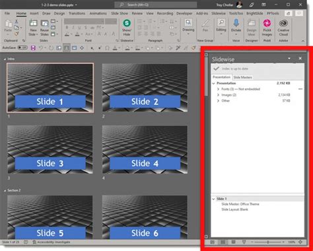Open the File menu
The width and height of the screenshot is (313, 251).
(7, 13)
